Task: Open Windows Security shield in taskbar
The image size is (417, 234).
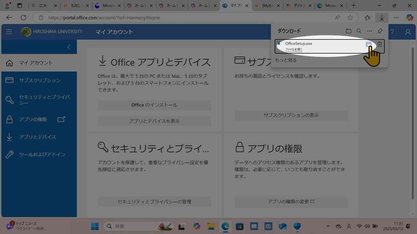Action: [x=296, y=226]
